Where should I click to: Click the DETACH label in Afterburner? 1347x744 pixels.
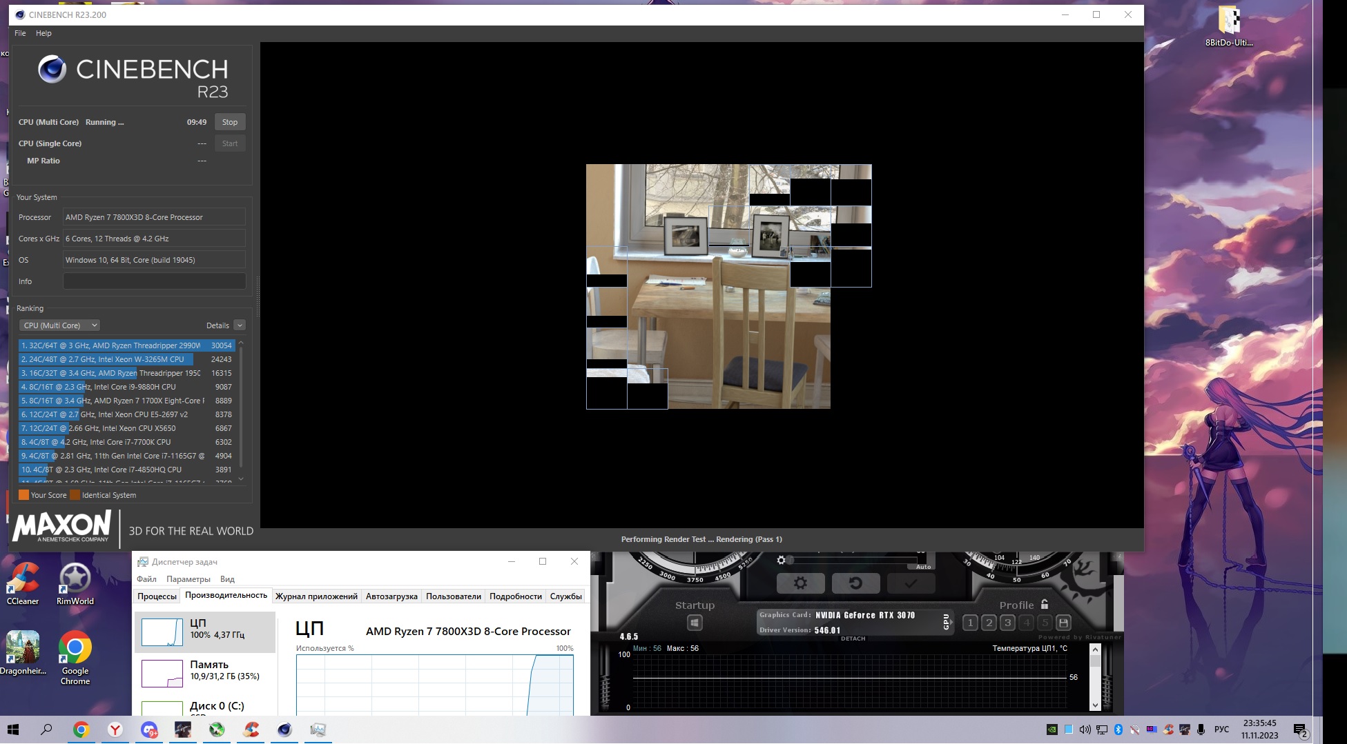pyautogui.click(x=853, y=639)
